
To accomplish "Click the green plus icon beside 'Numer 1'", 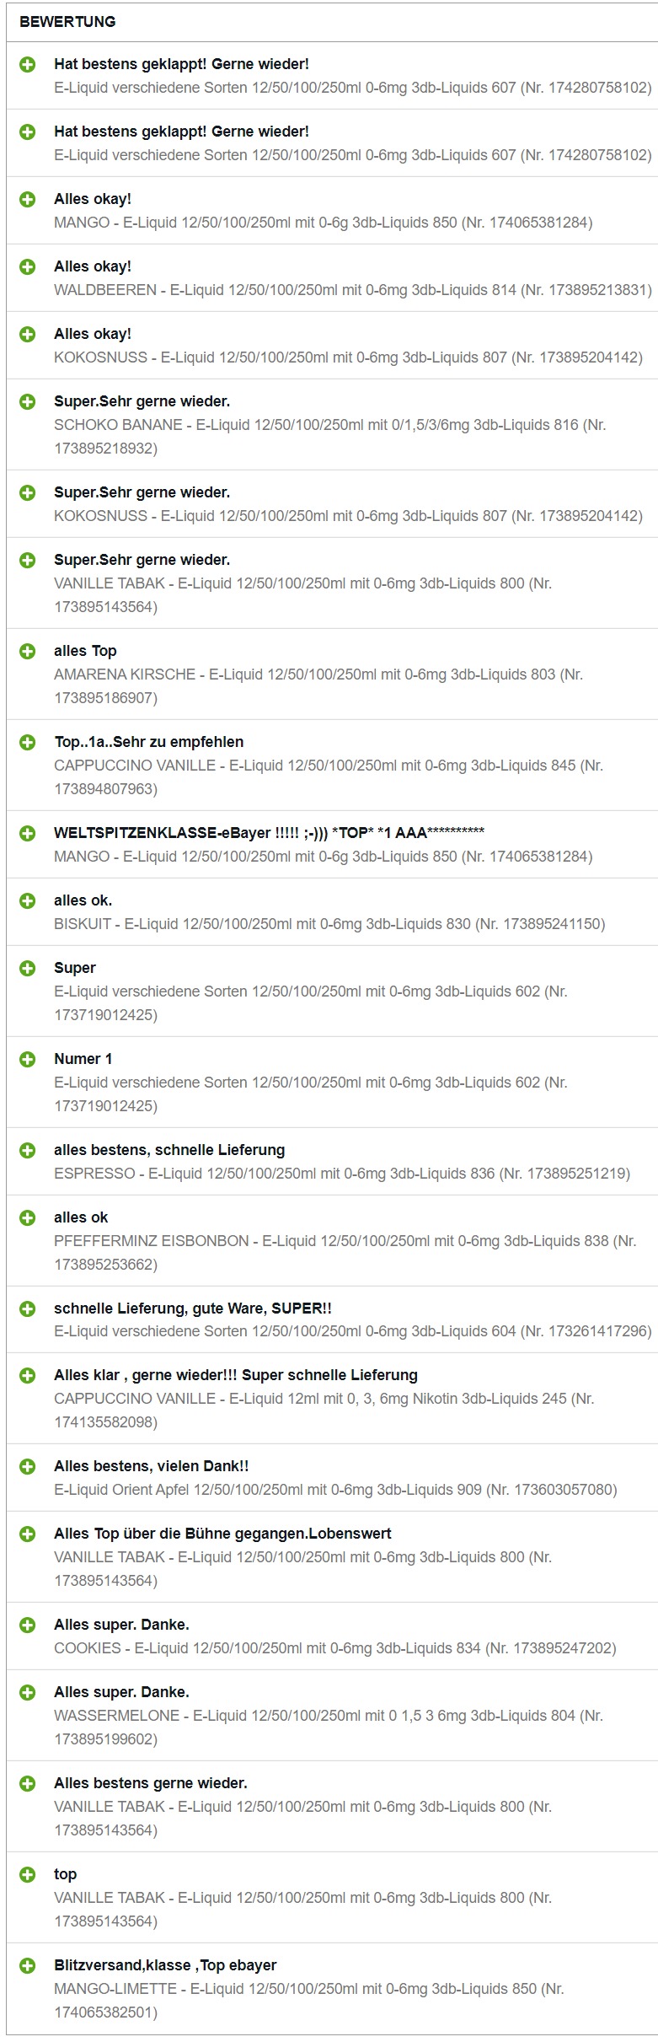I will click(x=28, y=1059).
